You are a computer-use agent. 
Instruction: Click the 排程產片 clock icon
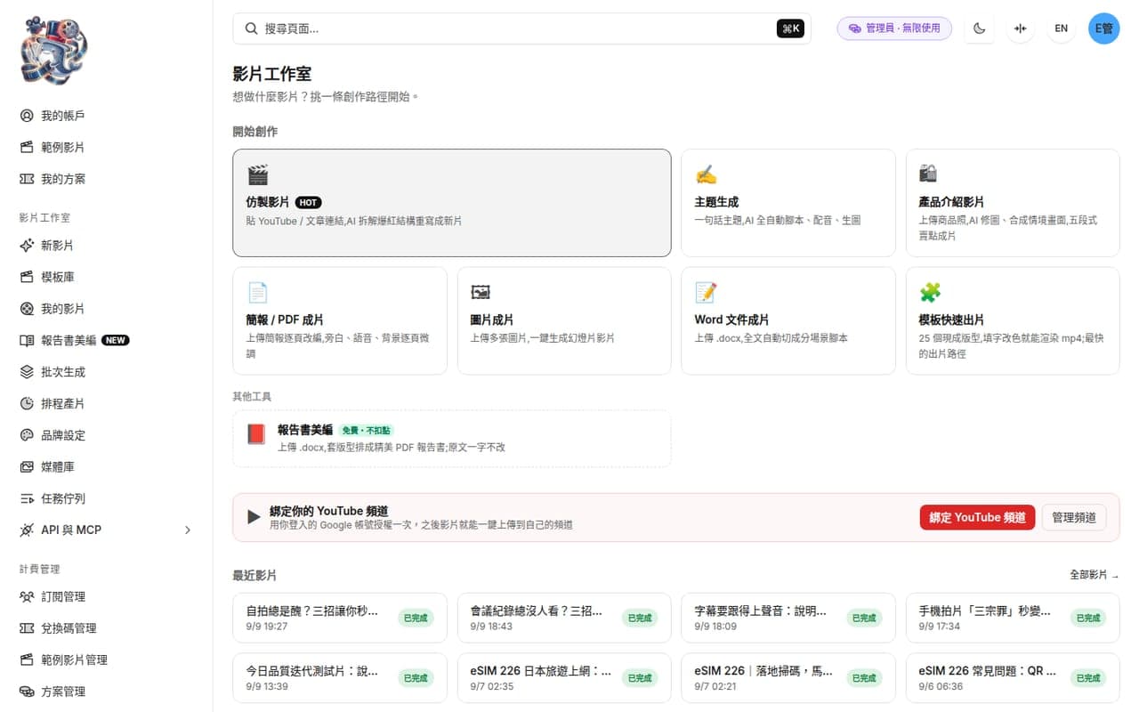click(27, 404)
